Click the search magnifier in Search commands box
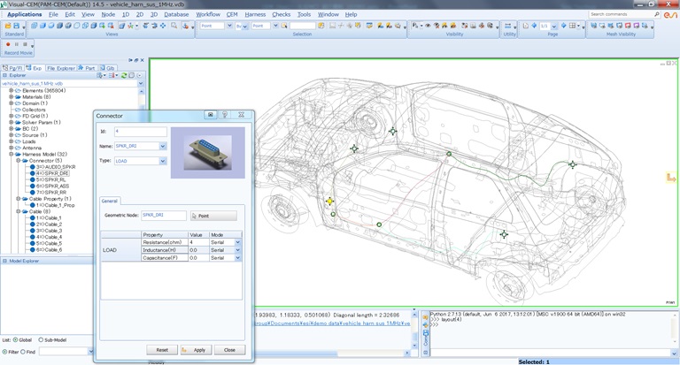This screenshot has width=680, height=365. [x=657, y=14]
